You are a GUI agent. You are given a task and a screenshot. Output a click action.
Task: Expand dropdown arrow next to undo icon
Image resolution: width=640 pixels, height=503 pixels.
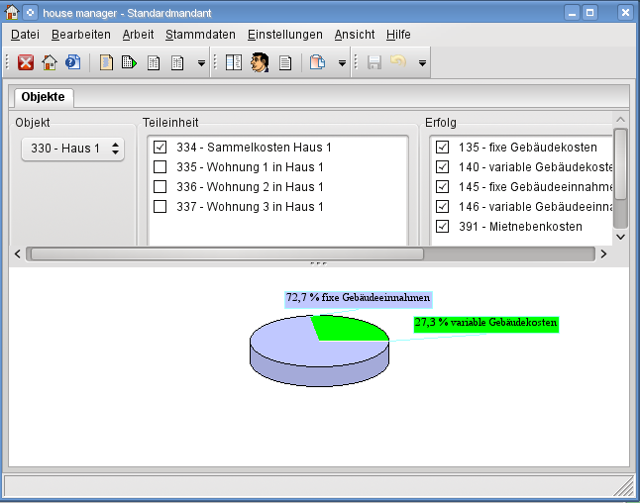coord(422,63)
